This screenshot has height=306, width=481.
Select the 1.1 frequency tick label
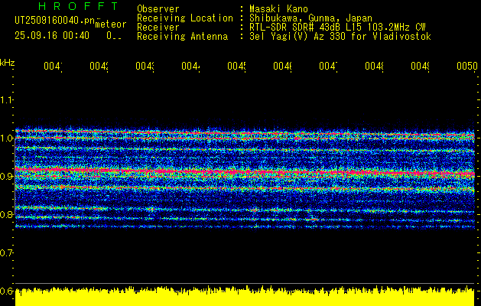pos(7,99)
